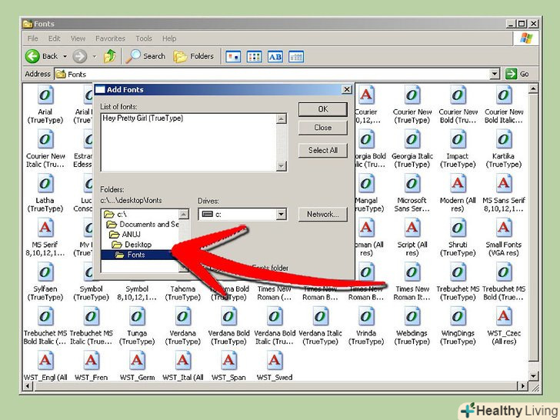Image resolution: width=560 pixels, height=420 pixels.
Task: Click the Network... button
Action: tap(323, 215)
